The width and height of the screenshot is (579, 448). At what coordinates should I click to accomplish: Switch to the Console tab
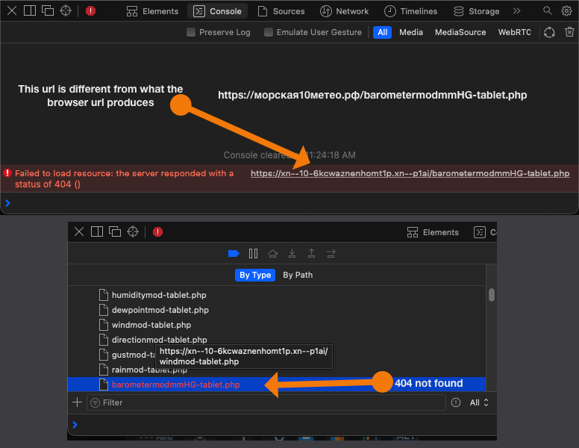[x=218, y=11]
